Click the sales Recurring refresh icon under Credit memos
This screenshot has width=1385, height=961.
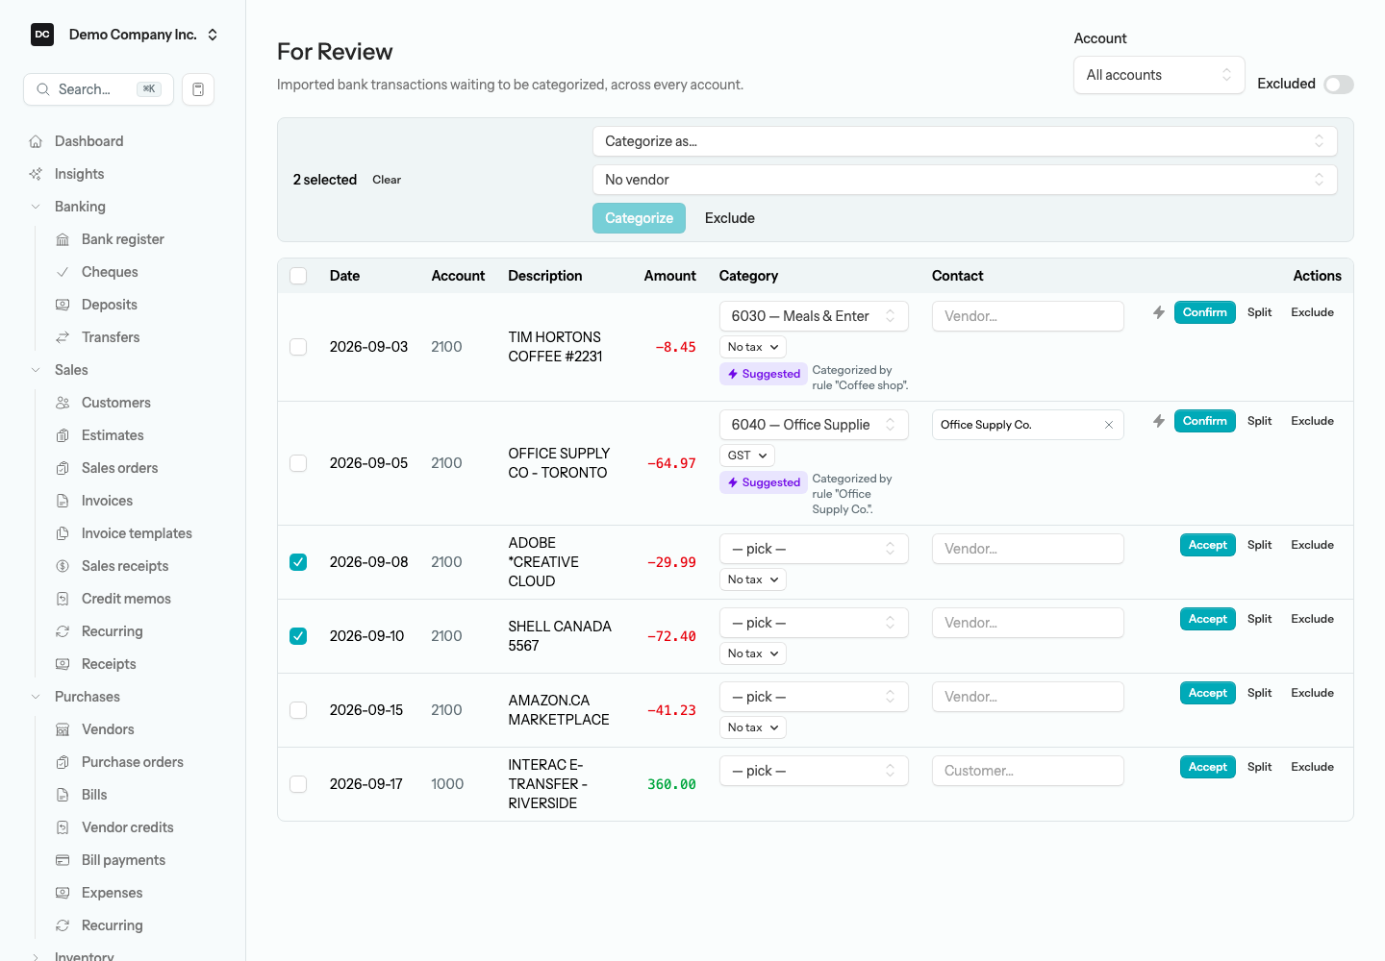(x=63, y=631)
